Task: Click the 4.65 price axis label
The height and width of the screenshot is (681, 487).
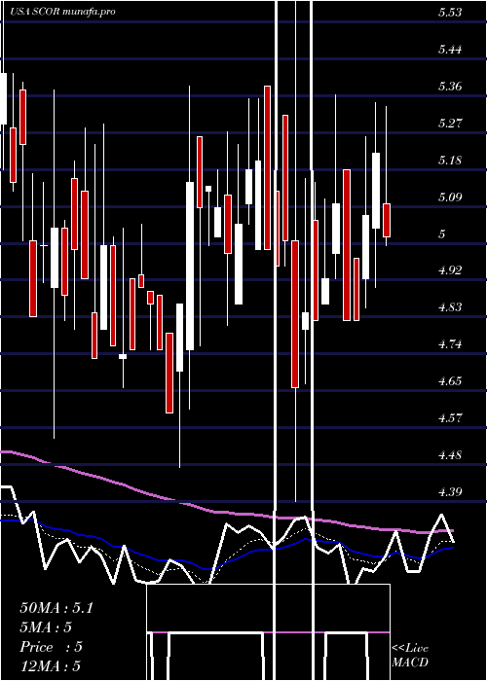Action: 450,381
